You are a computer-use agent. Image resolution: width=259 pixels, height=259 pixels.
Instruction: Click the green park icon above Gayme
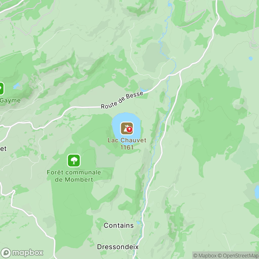(1, 89)
